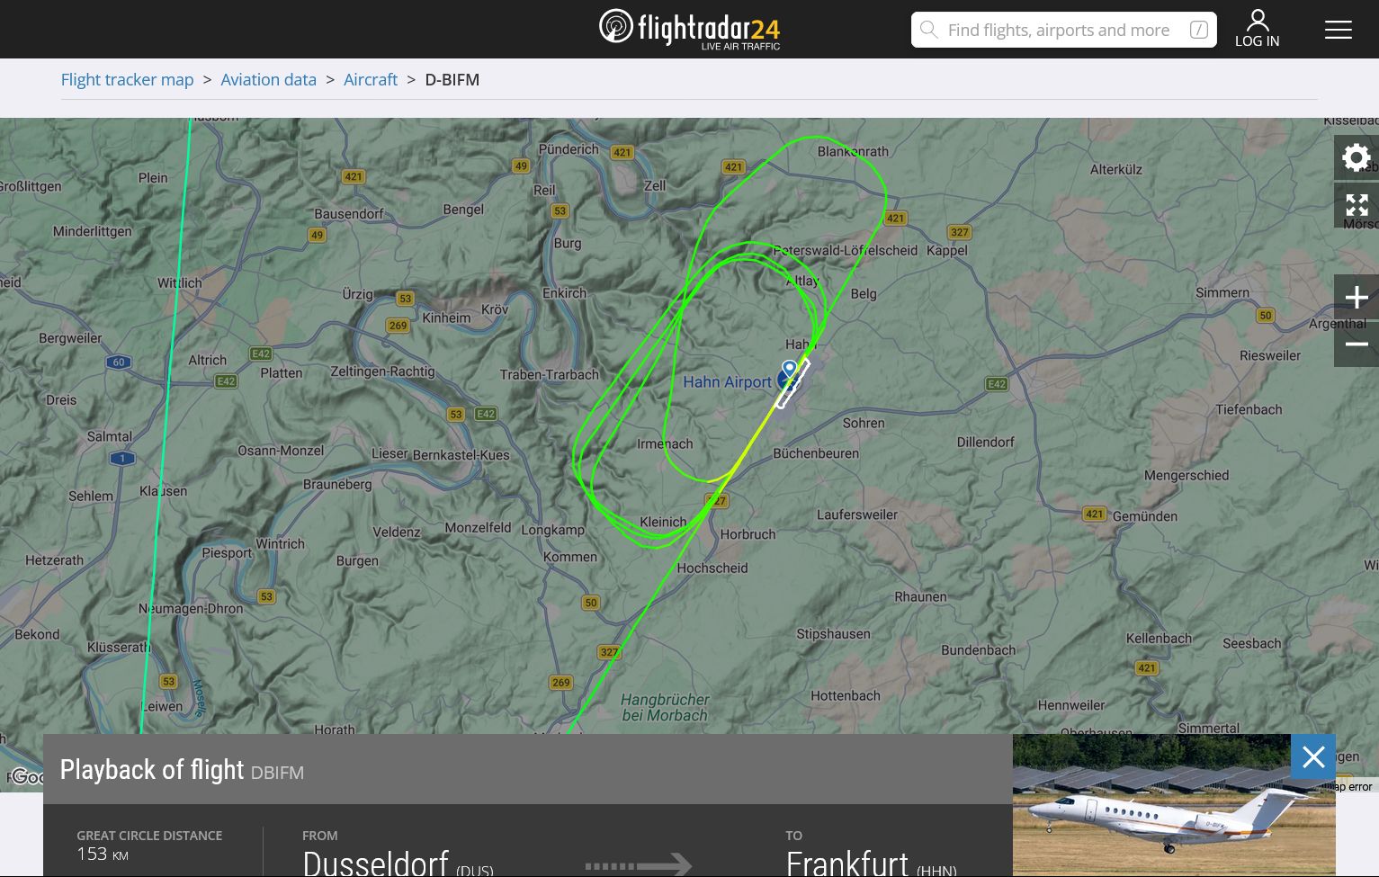The height and width of the screenshot is (877, 1379).
Task: Click the Bernkastel-Kues town label
Action: coord(461,454)
